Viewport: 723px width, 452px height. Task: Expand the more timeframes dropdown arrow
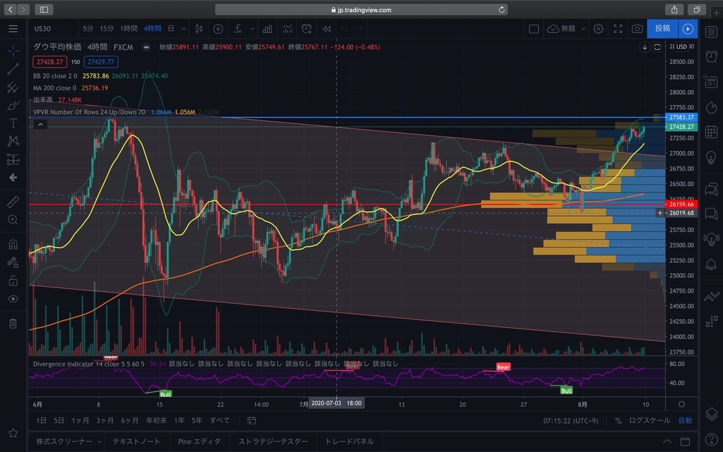[184, 28]
